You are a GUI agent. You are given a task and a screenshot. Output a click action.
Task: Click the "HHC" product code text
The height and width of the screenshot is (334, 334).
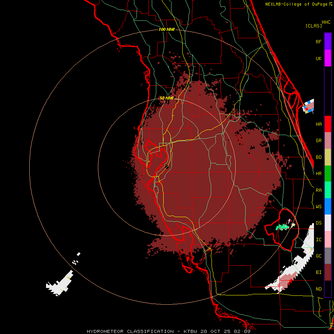(x=326, y=22)
